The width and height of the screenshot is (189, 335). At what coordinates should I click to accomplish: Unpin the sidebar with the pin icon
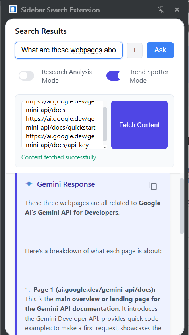[x=161, y=10]
